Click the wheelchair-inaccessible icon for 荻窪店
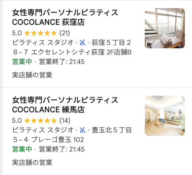Image resolution: width=192 pixels, height=175 pixels. click(83, 43)
